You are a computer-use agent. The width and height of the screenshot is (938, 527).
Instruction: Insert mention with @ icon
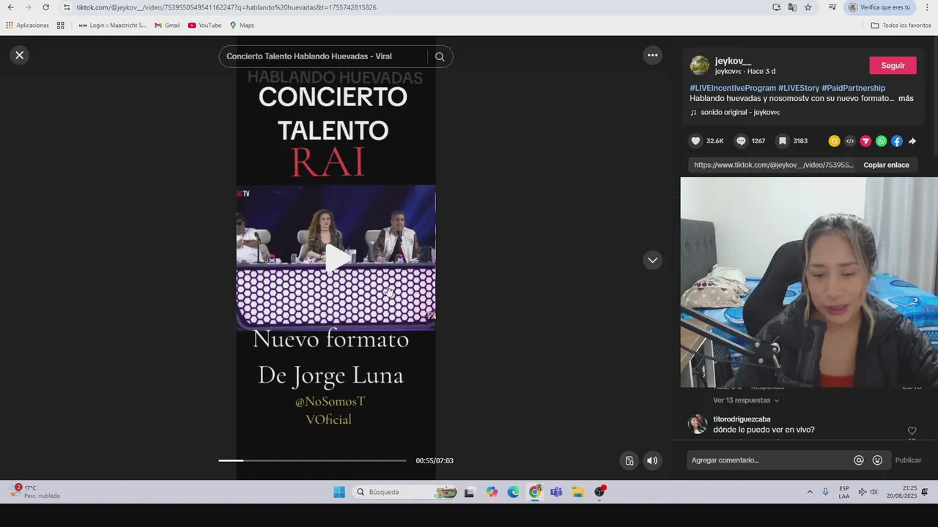pos(859,460)
